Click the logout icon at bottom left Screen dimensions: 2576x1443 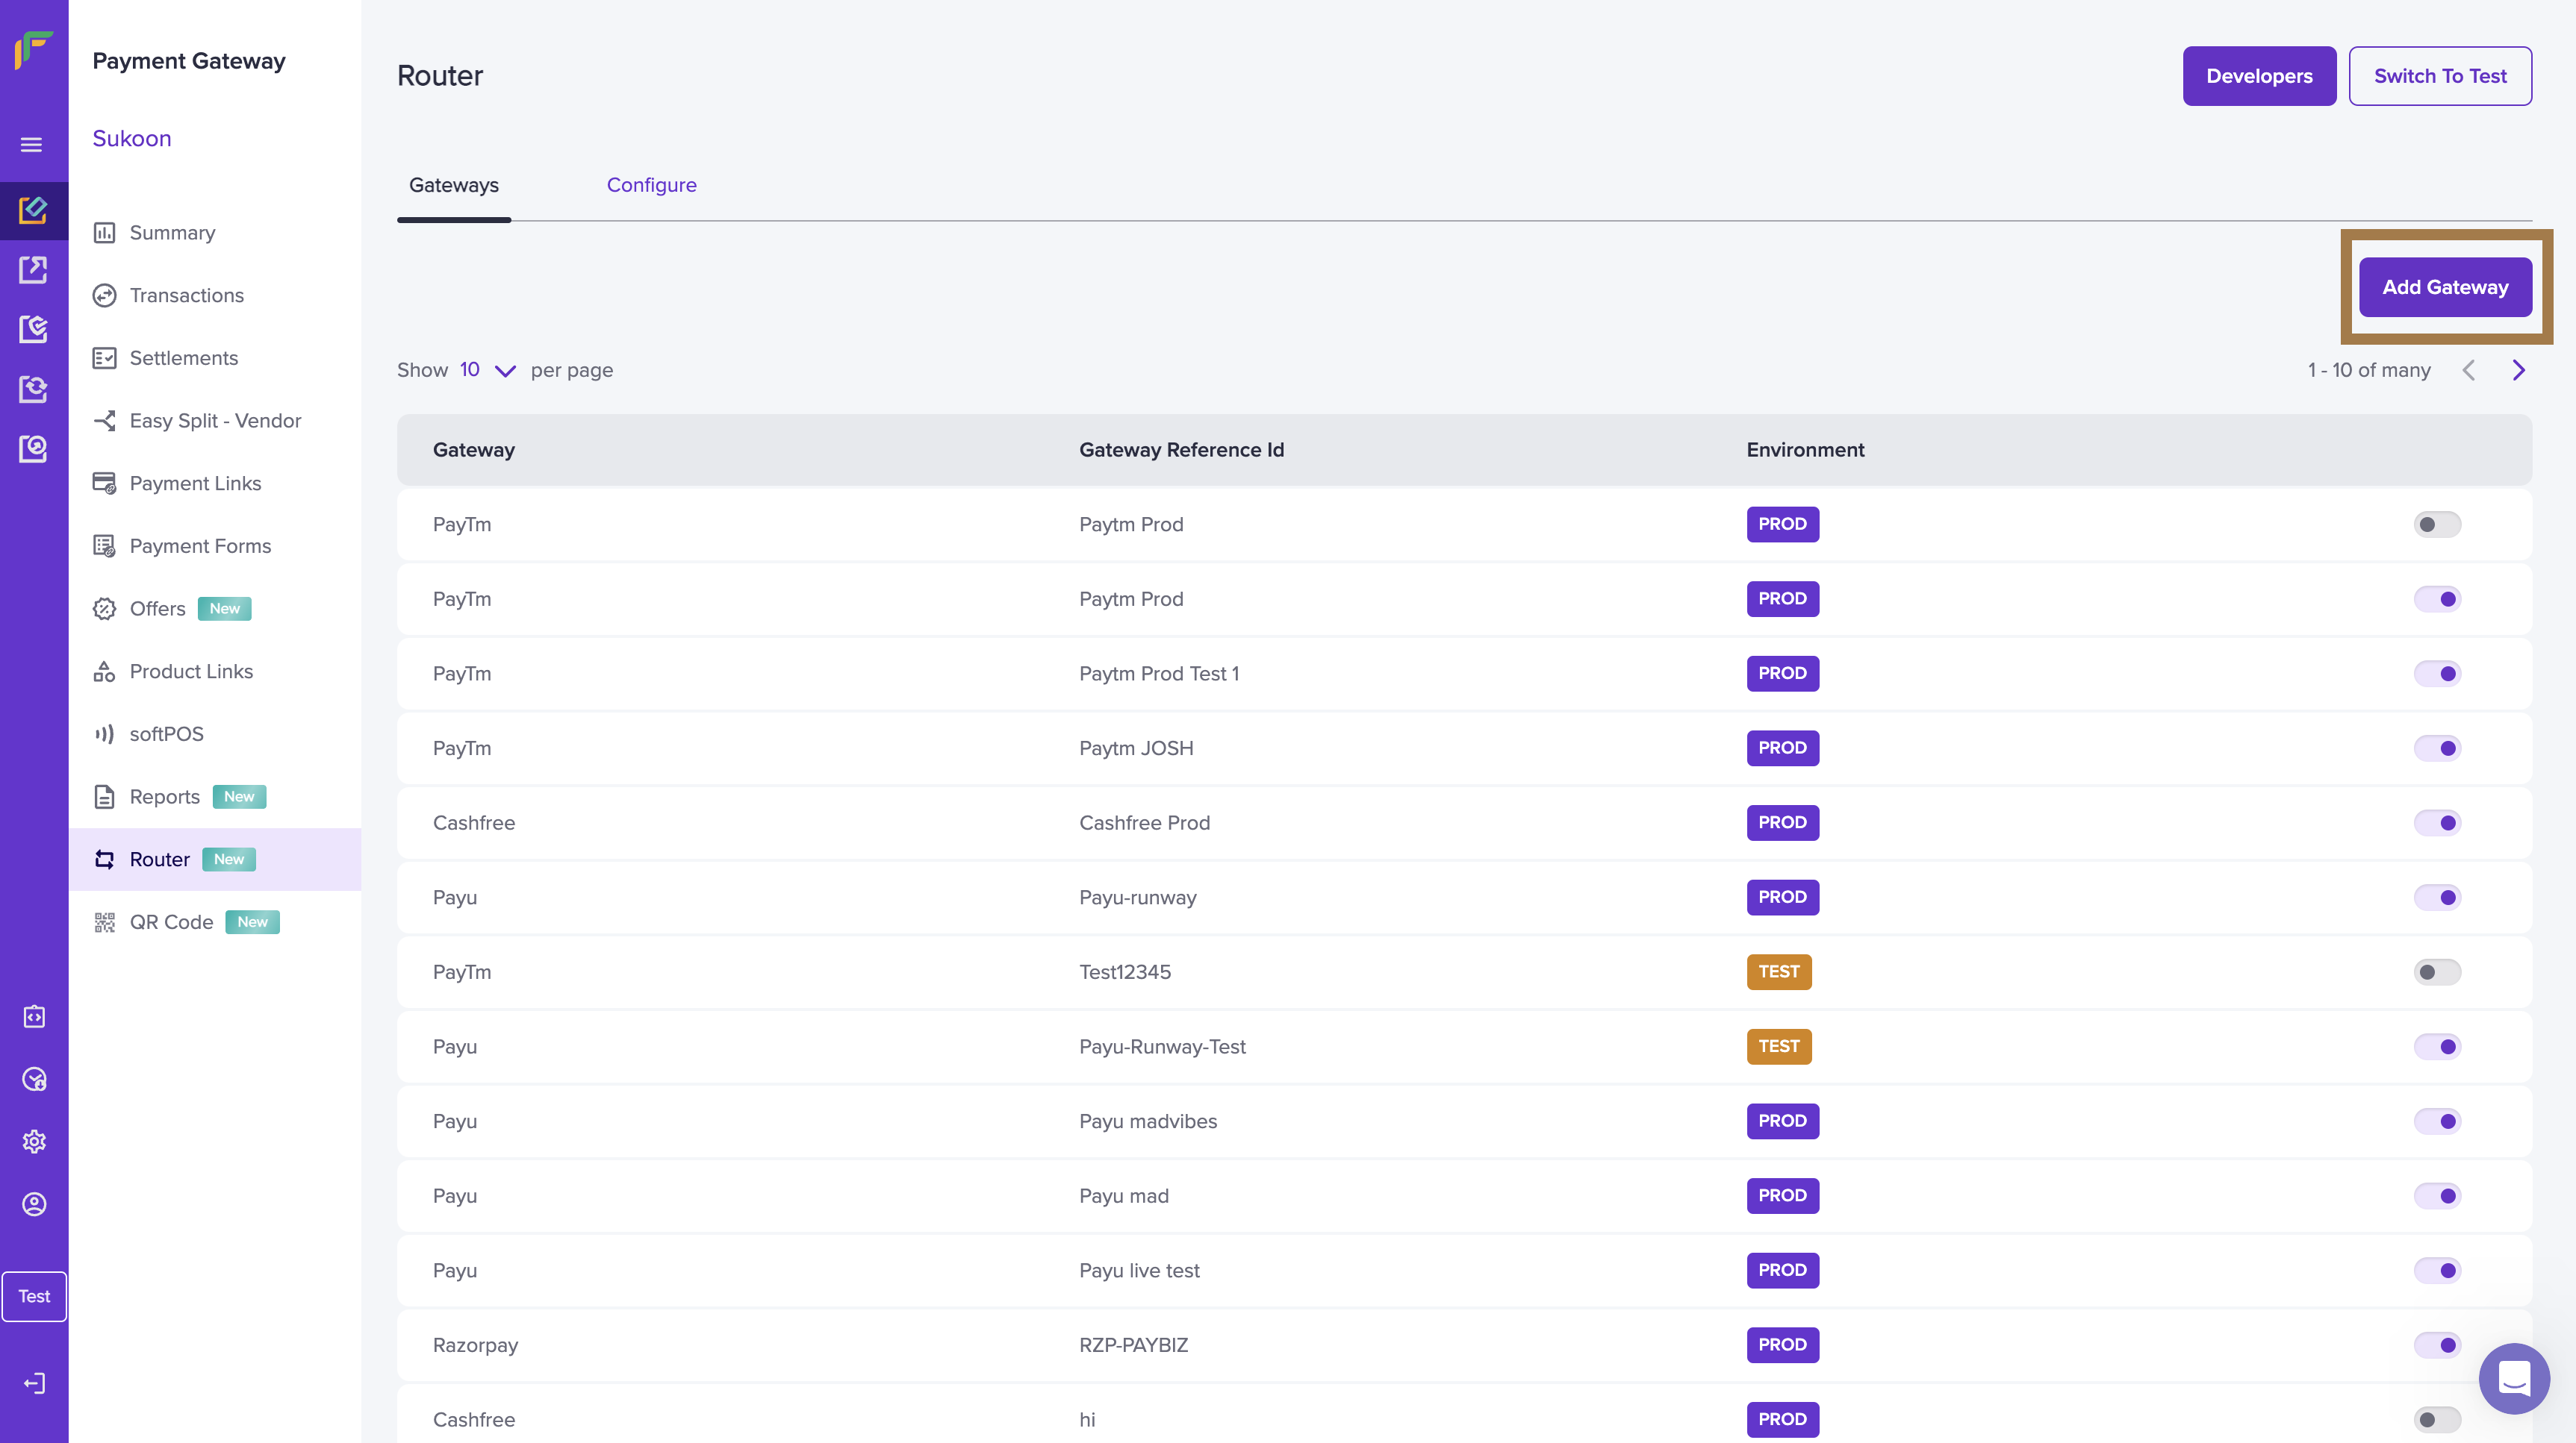[34, 1383]
